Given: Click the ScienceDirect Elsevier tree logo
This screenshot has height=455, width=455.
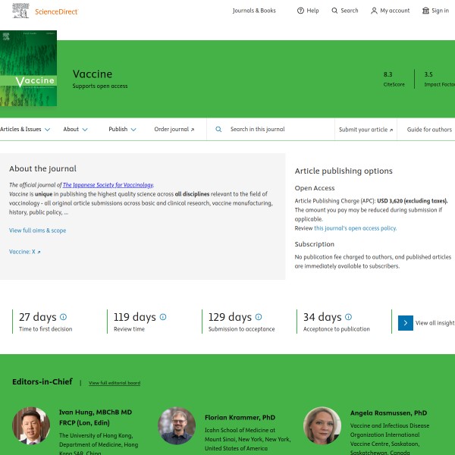Looking at the screenshot, I should tap(23, 11).
